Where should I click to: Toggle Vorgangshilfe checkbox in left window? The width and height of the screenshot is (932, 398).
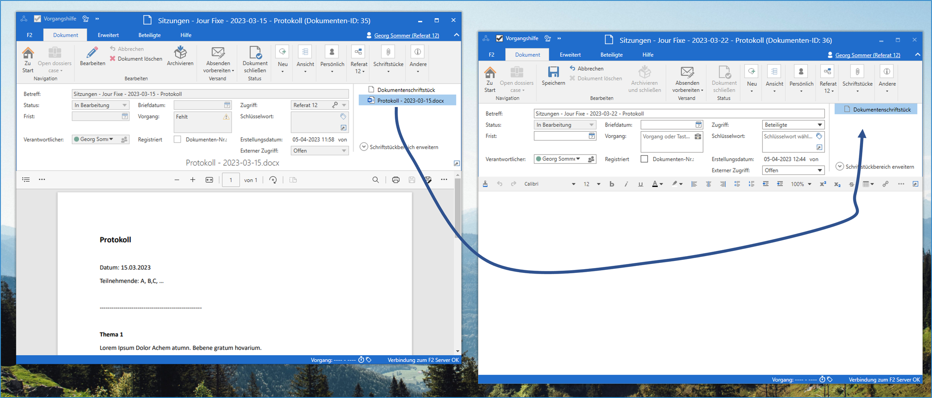coord(37,19)
